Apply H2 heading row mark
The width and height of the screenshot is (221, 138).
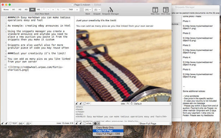tap(20, 10)
